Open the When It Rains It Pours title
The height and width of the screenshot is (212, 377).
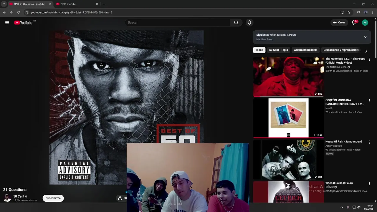(339, 183)
